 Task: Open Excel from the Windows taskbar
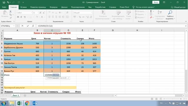tap(20, 103)
